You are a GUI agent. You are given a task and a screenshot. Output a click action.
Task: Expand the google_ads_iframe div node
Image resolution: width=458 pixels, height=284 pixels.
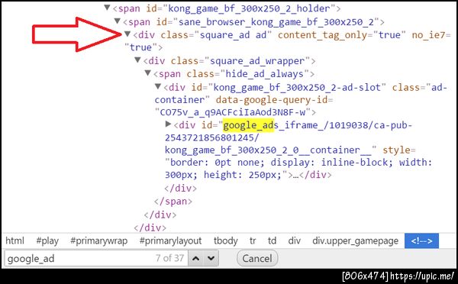168,124
